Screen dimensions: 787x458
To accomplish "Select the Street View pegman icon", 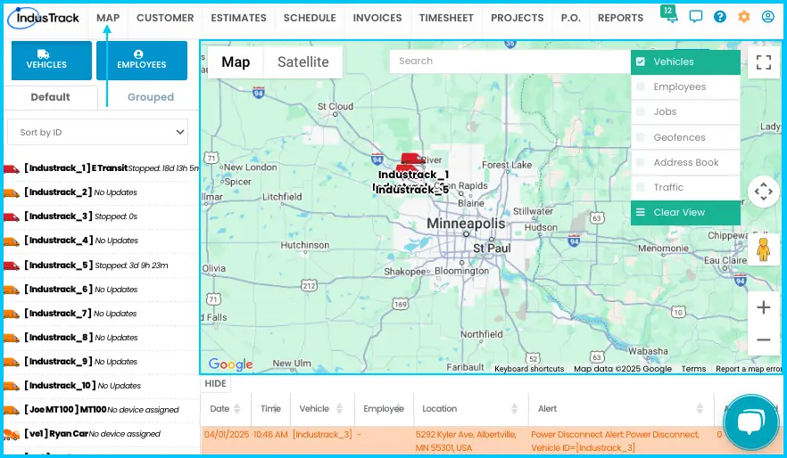I will click(x=764, y=249).
